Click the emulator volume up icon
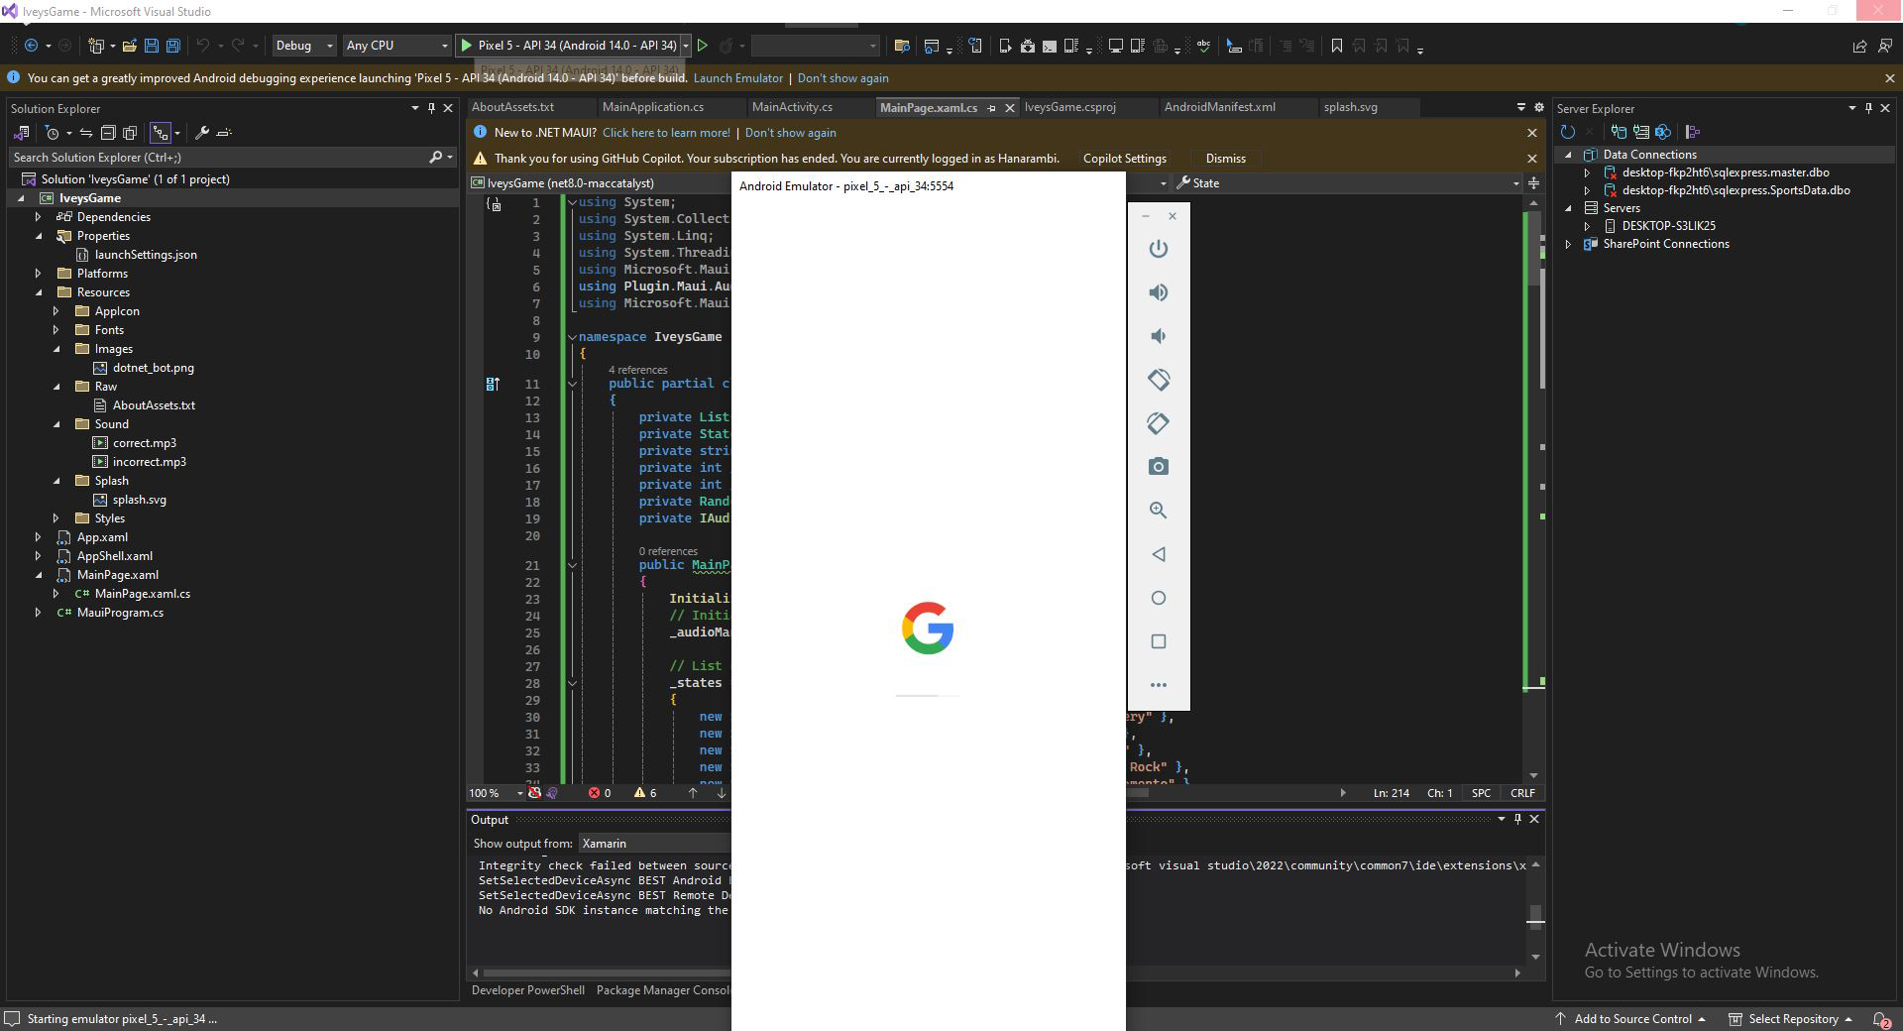 [x=1158, y=292]
